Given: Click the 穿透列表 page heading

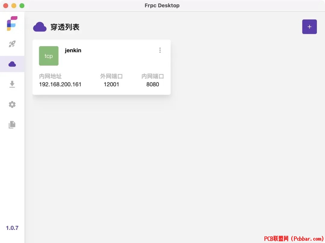Looking at the screenshot, I should (65, 27).
